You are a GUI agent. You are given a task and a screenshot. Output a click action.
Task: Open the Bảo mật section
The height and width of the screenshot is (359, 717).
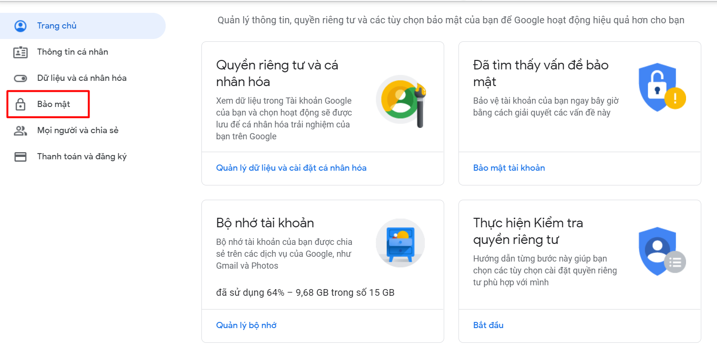click(53, 104)
